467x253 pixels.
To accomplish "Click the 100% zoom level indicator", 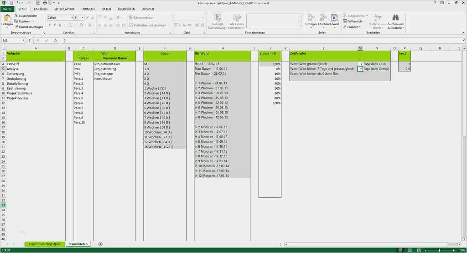I will tap(462, 250).
